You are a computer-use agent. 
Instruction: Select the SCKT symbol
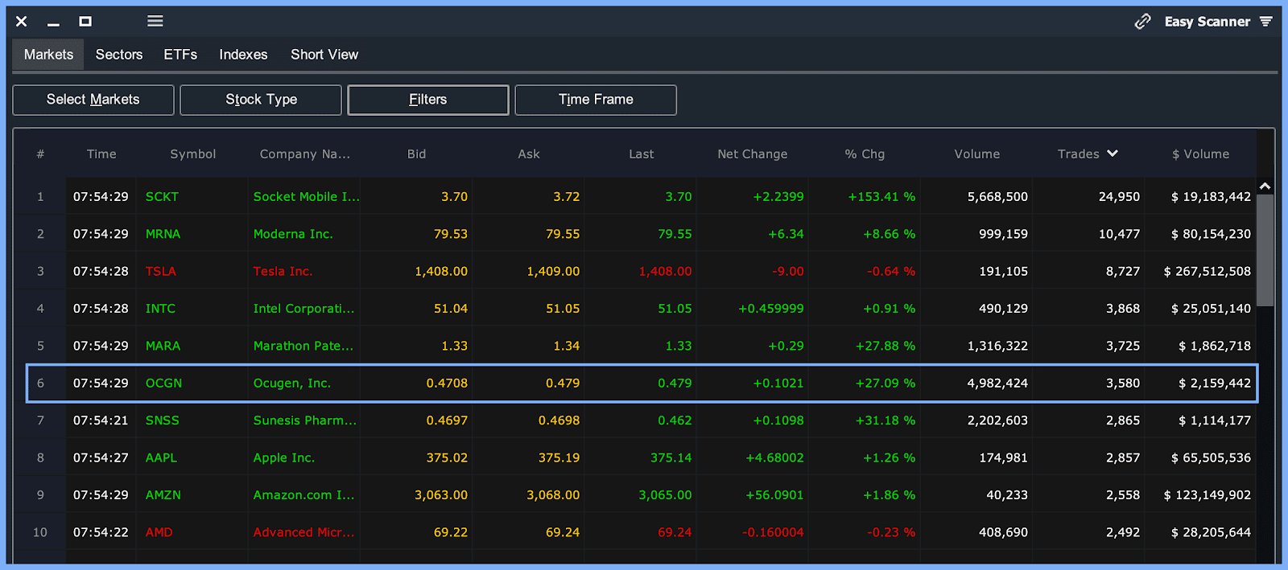[x=162, y=196]
